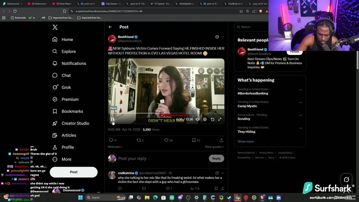Viewport: 359px width, 202px height.
Task: Enter video fullscreen mode
Action: point(220,120)
